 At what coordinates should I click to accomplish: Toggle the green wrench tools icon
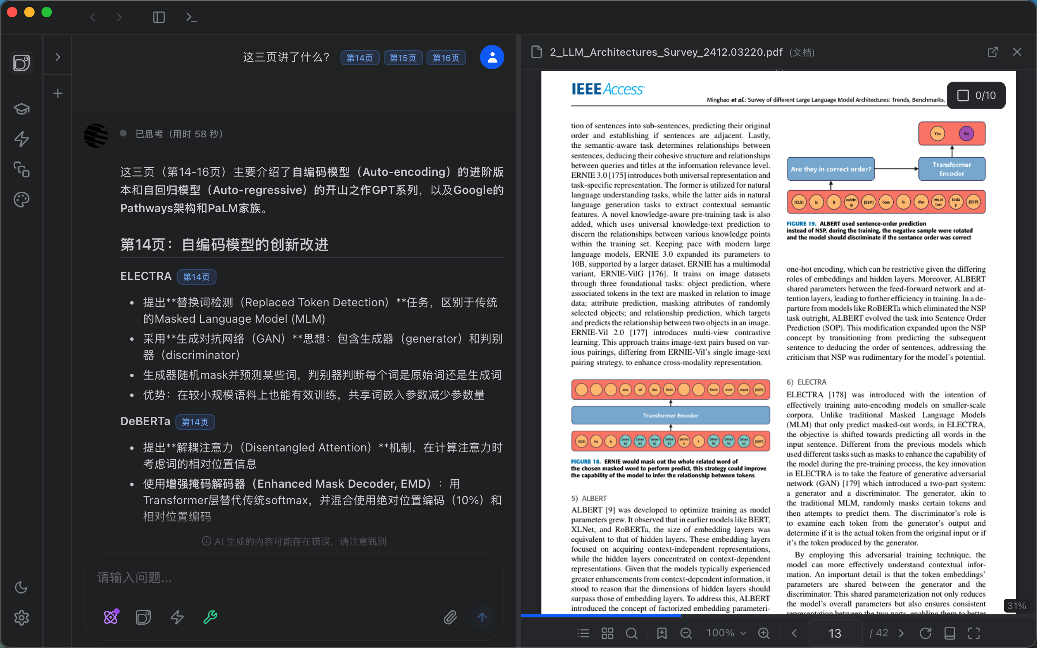pos(210,617)
